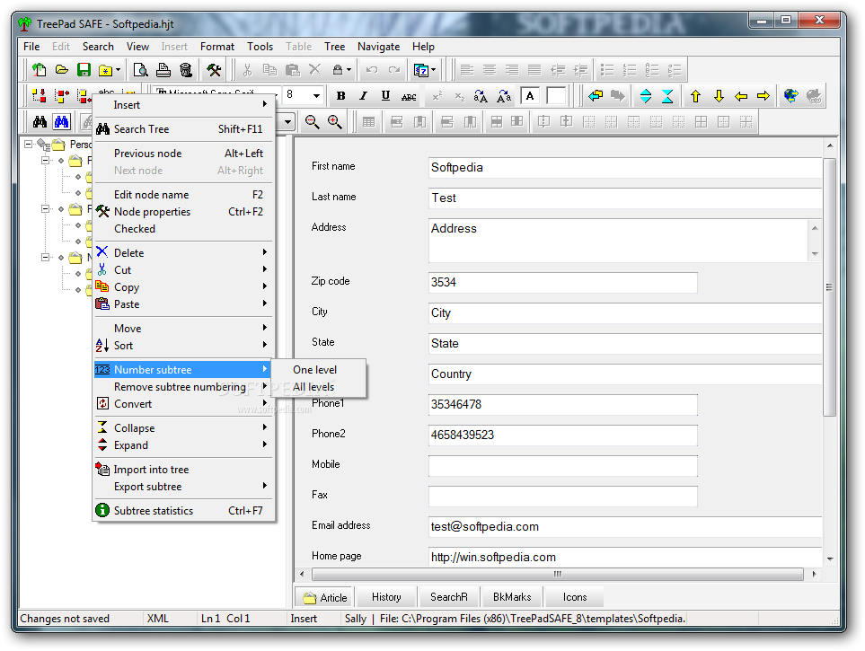The image size is (865, 651).
Task: Save the file with the green floppy icon
Action: point(84,70)
